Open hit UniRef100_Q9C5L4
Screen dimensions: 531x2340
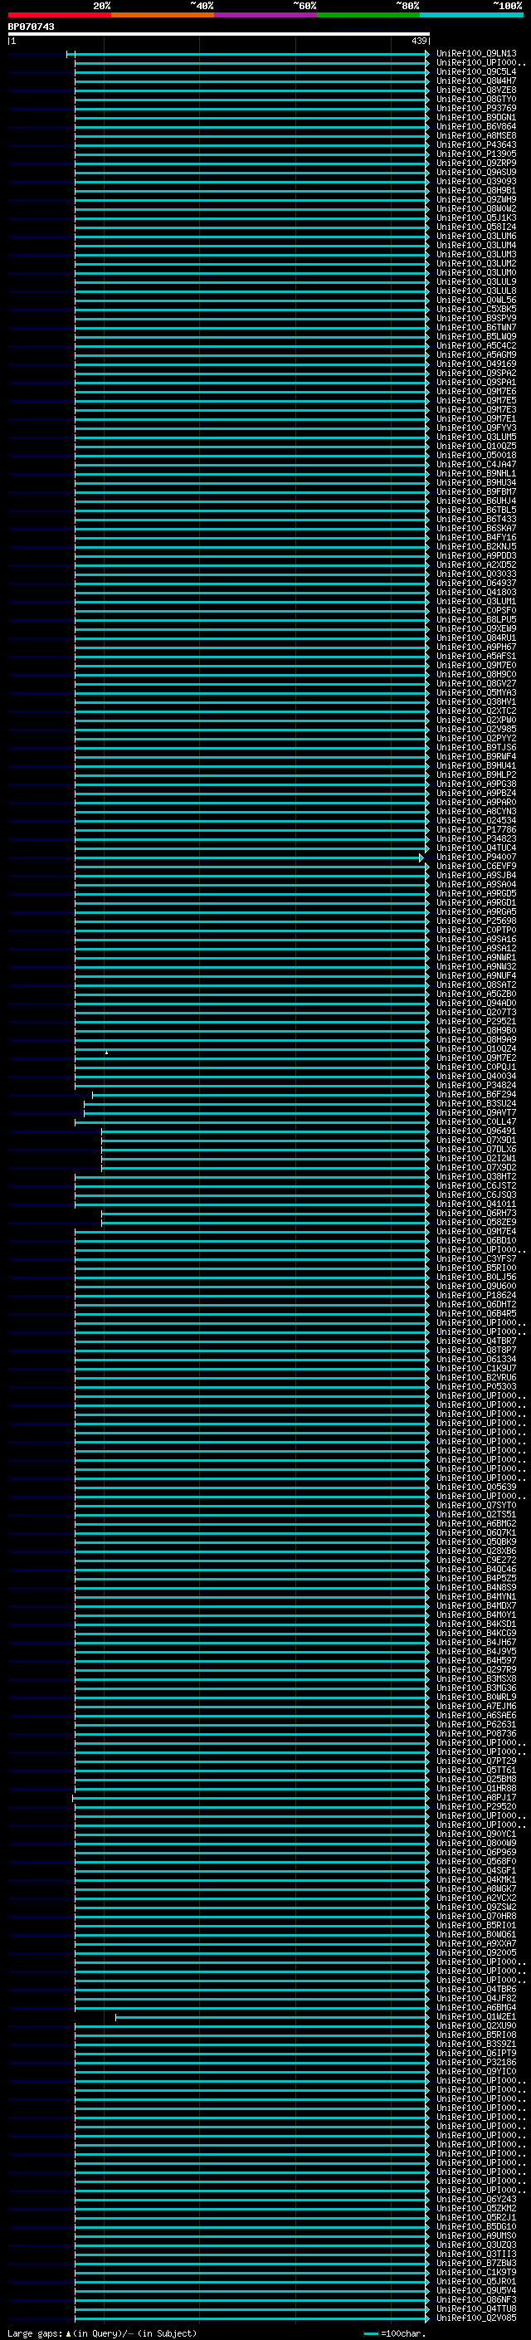pos(476,71)
